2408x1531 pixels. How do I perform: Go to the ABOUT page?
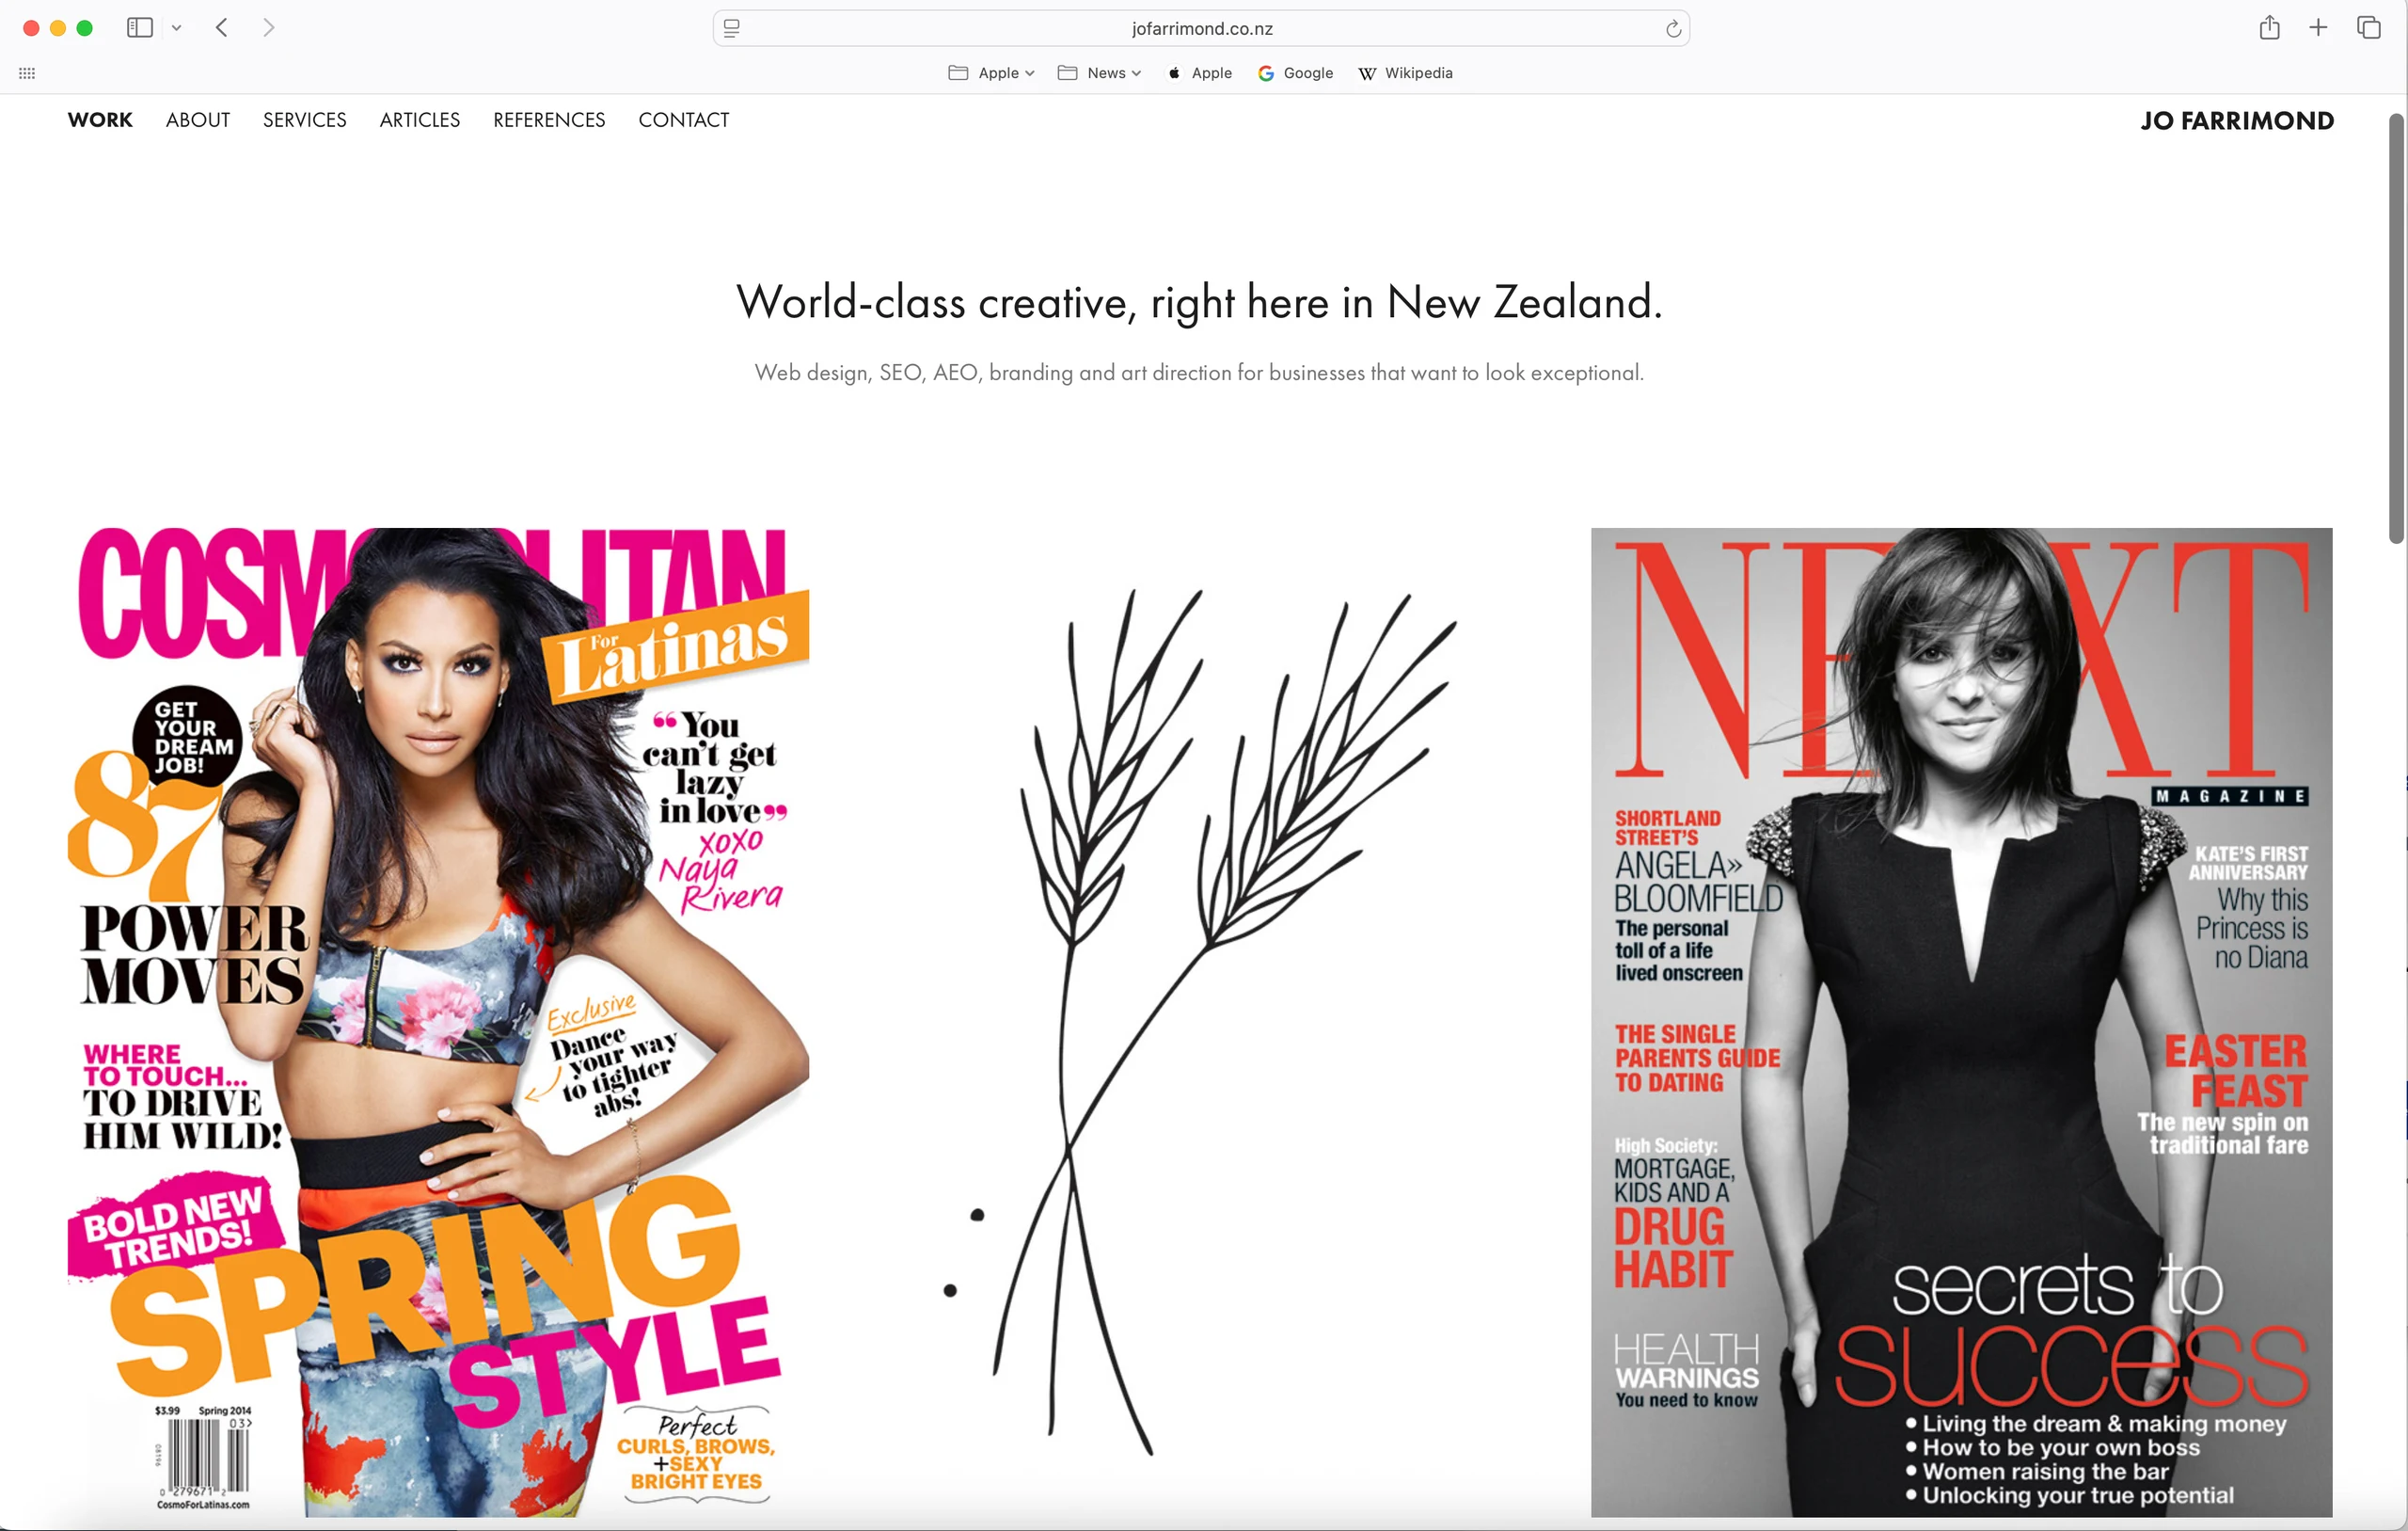tap(198, 120)
